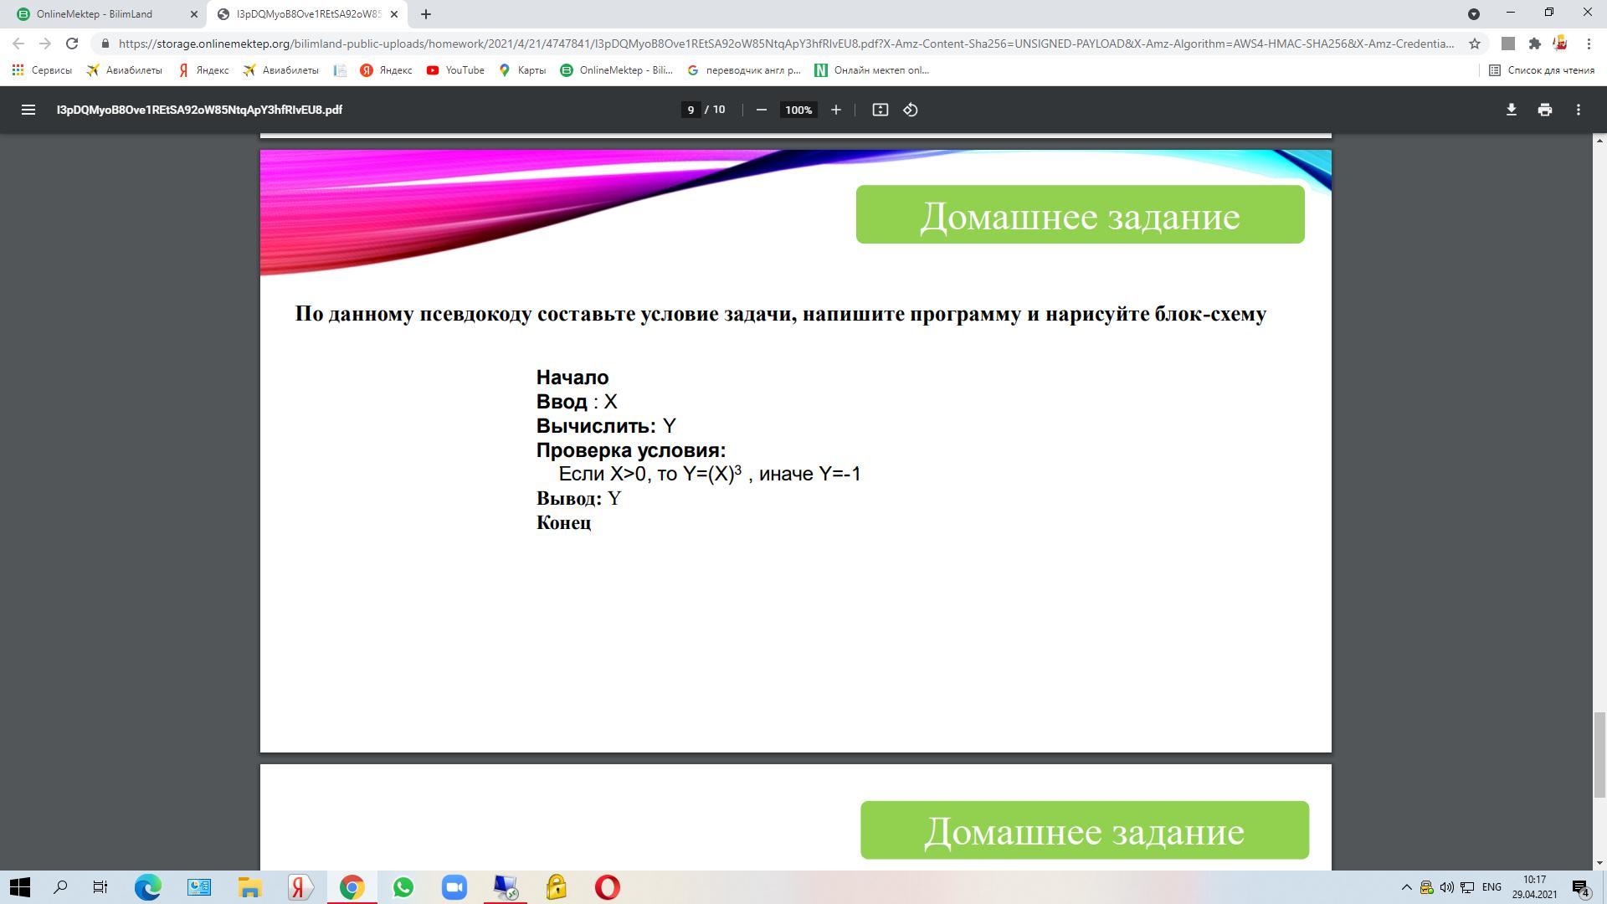Bookmark this page with the star

coord(1475,44)
